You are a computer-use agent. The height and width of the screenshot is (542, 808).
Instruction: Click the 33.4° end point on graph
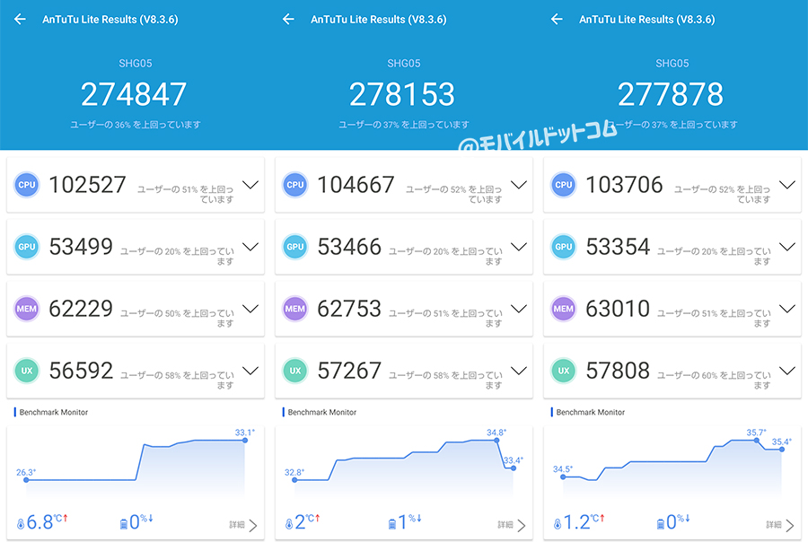[x=514, y=468]
